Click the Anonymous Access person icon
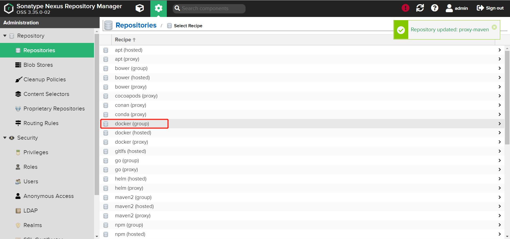This screenshot has height=239, width=510. point(18,196)
